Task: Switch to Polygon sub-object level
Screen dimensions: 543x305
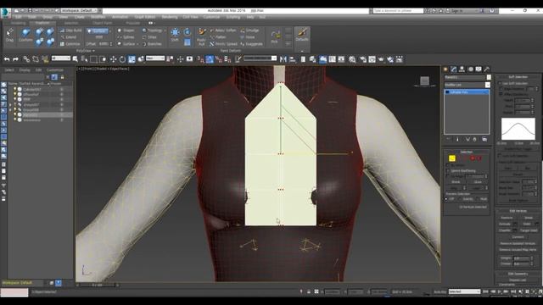Action: 473,158
